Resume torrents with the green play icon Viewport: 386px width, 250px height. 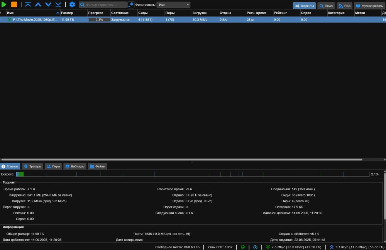[x=4, y=4]
